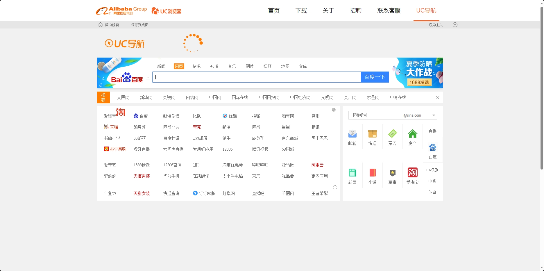
Task: Click the UC导航 orange logo
Action: click(124, 44)
